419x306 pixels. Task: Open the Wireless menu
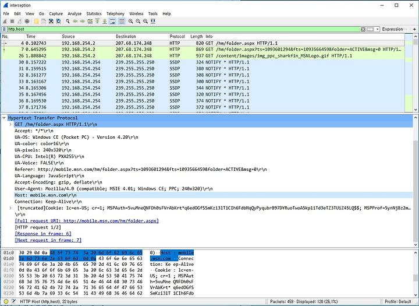pyautogui.click(x=136, y=13)
